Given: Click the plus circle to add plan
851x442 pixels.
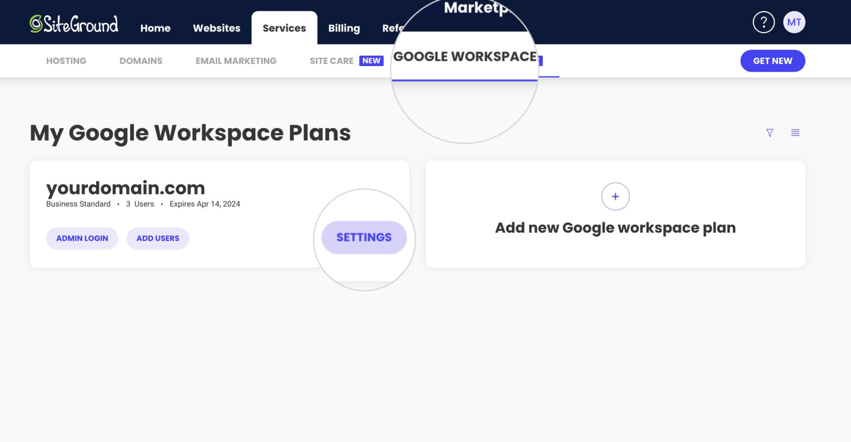Looking at the screenshot, I should coord(615,196).
